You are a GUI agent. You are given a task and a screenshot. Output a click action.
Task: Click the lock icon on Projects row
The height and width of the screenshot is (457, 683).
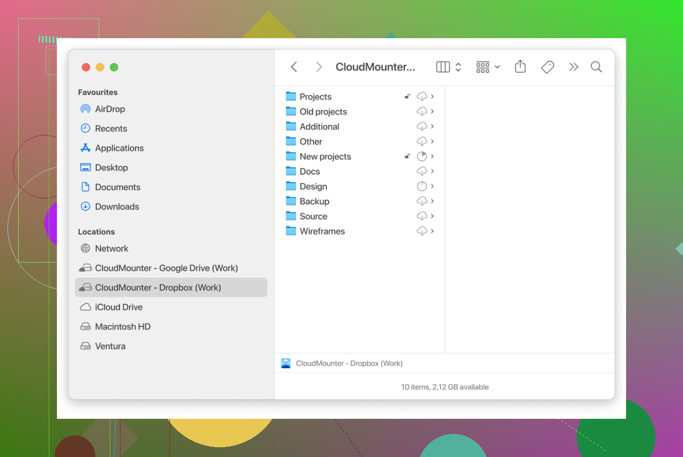407,96
